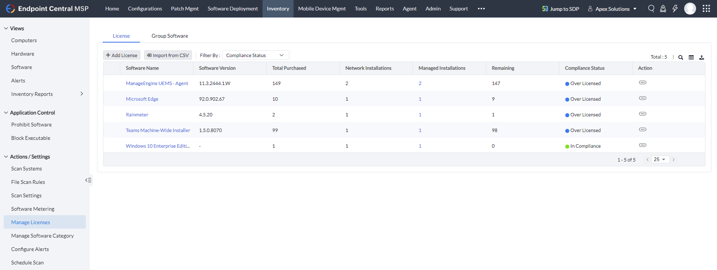717x270 pixels.
Task: Open Software Metering in sidebar
Action: pyautogui.click(x=33, y=209)
